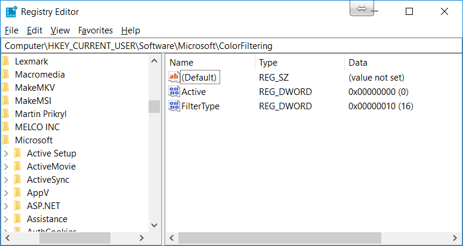The height and width of the screenshot is (246, 463).
Task: Open the Edit menu
Action: coord(35,30)
